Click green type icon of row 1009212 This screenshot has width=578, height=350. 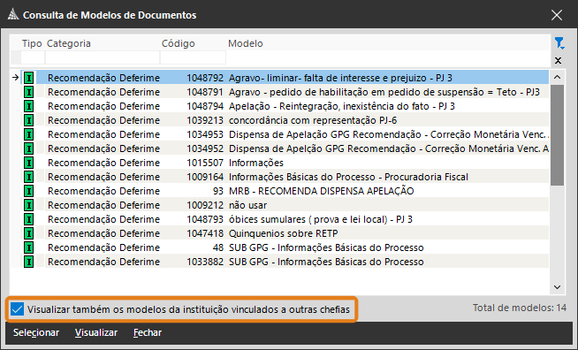(x=29, y=205)
